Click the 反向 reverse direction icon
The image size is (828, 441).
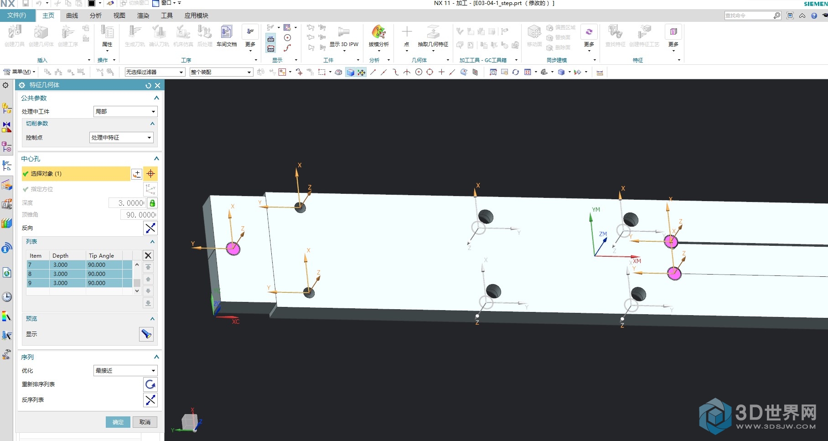150,228
